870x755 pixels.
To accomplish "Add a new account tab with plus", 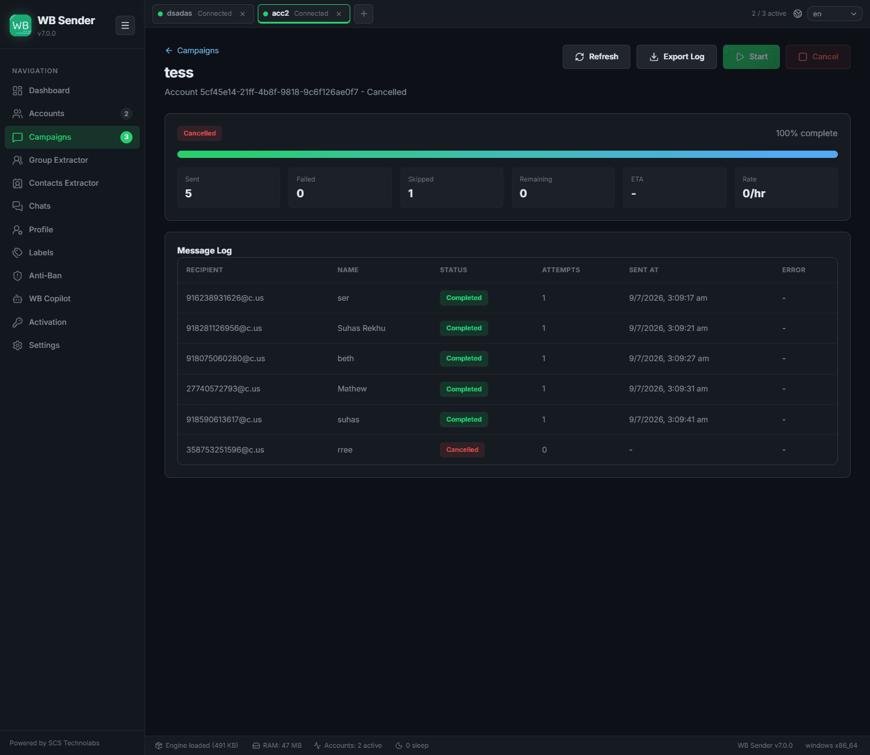I will [364, 13].
